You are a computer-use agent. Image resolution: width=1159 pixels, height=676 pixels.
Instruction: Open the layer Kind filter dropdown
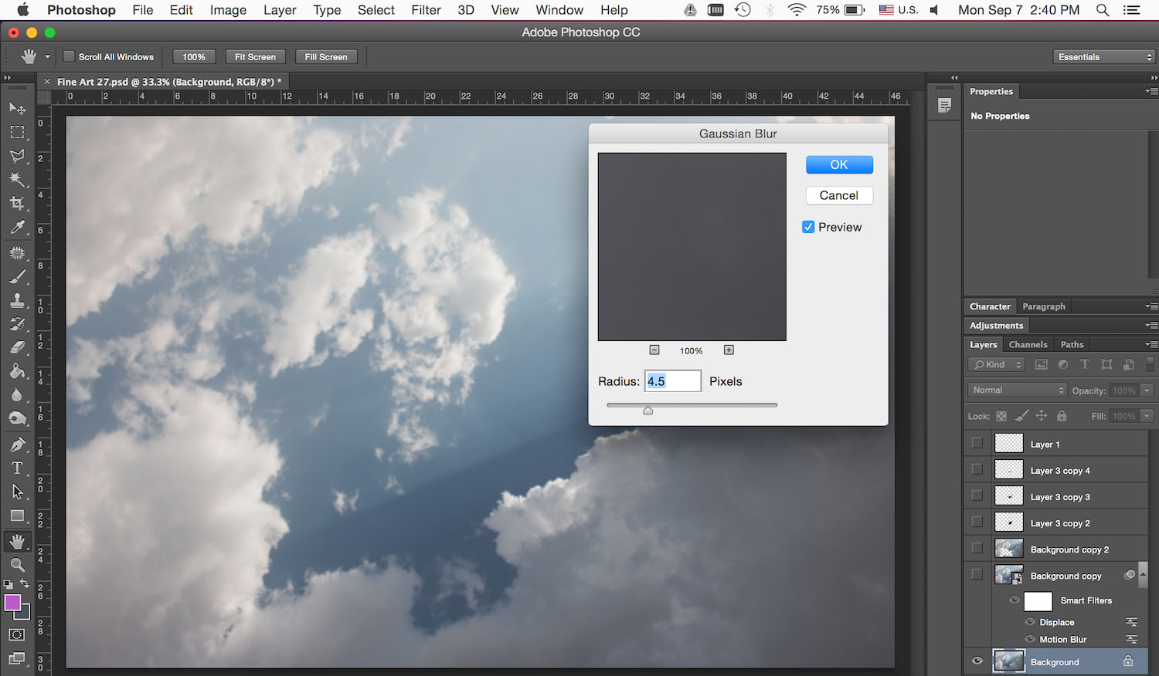996,365
